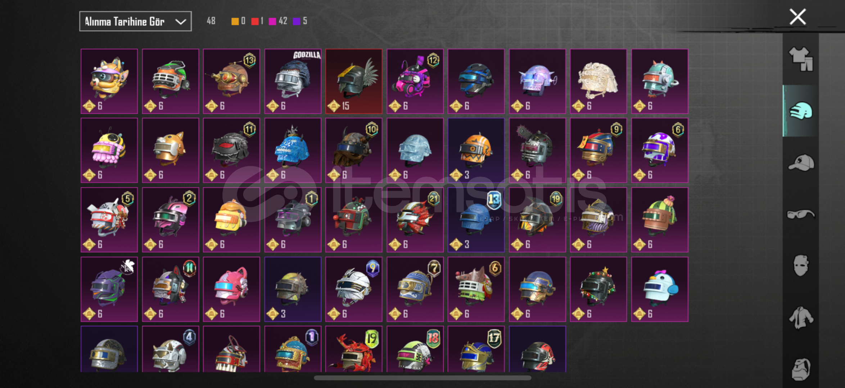Open the glasses category icon
845x388 pixels.
[801, 214]
